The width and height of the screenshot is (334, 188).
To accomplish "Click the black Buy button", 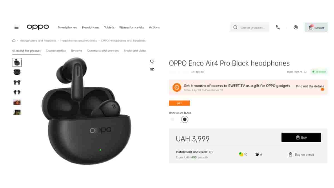I will (x=301, y=137).
